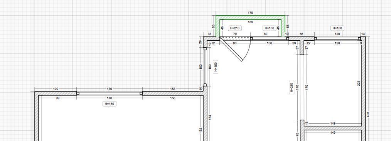391x141 pixels.
Task: Select the 408 dimension on the right wall
Action: (x=368, y=115)
